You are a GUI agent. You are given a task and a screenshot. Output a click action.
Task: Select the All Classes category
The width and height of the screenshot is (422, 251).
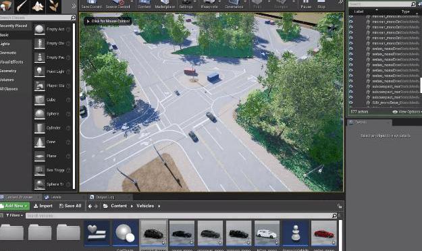9,89
